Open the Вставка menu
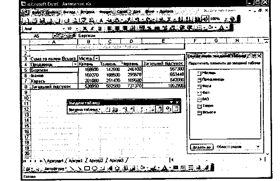The width and height of the screenshot is (280, 181). point(87,12)
